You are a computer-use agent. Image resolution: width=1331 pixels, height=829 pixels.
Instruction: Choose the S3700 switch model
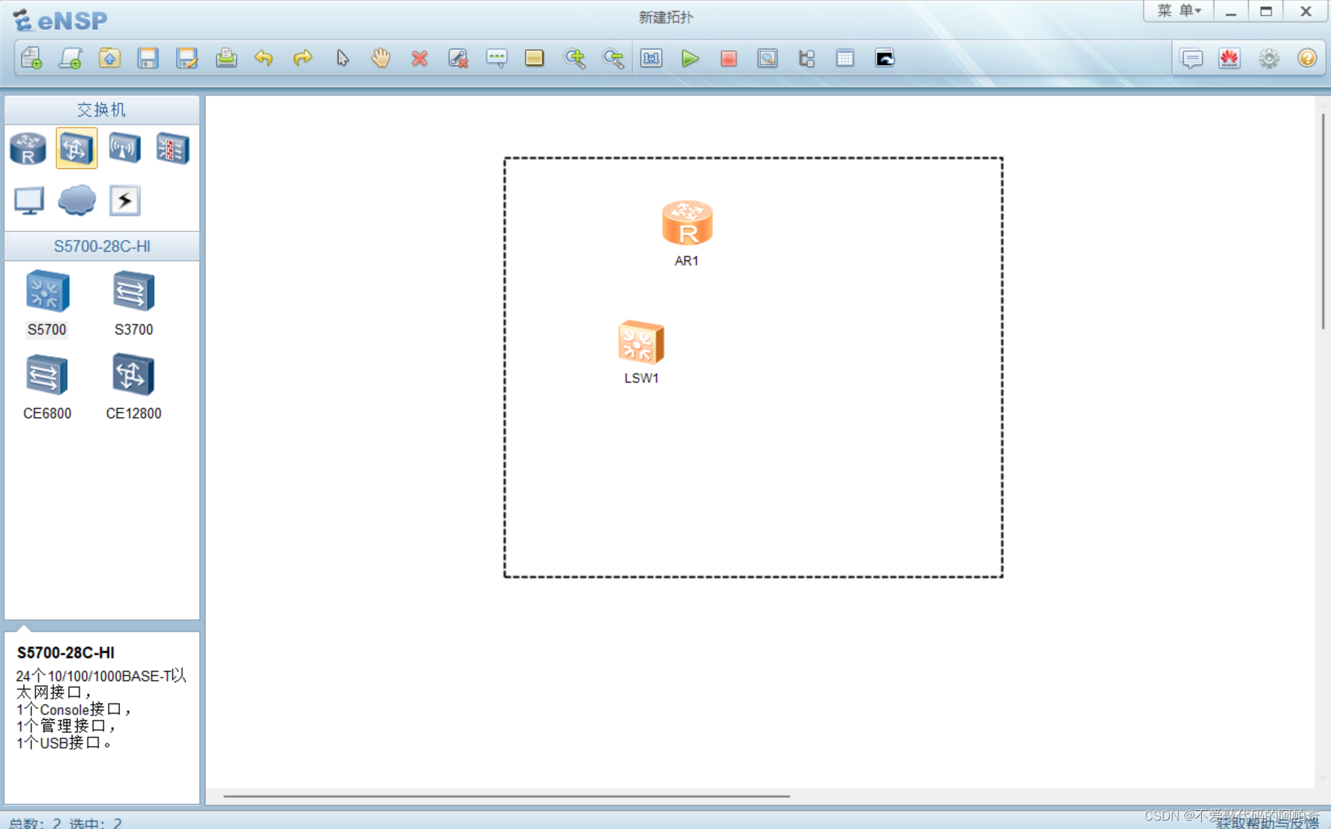(x=133, y=302)
